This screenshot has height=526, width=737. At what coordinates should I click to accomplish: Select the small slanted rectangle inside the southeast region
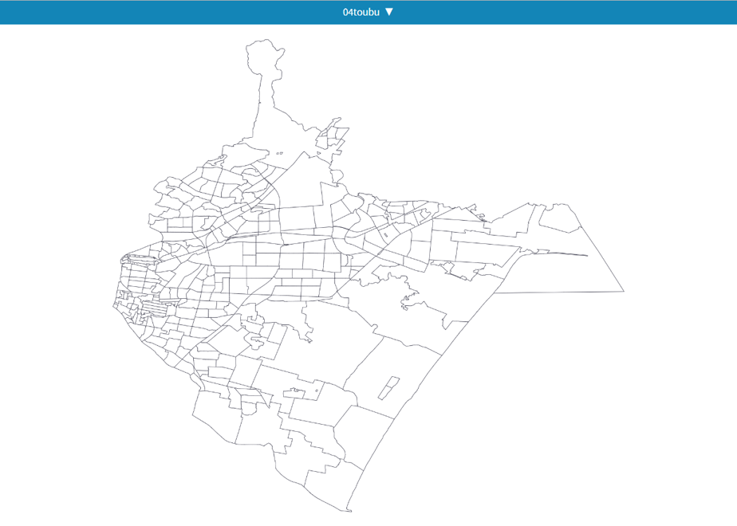click(x=388, y=388)
